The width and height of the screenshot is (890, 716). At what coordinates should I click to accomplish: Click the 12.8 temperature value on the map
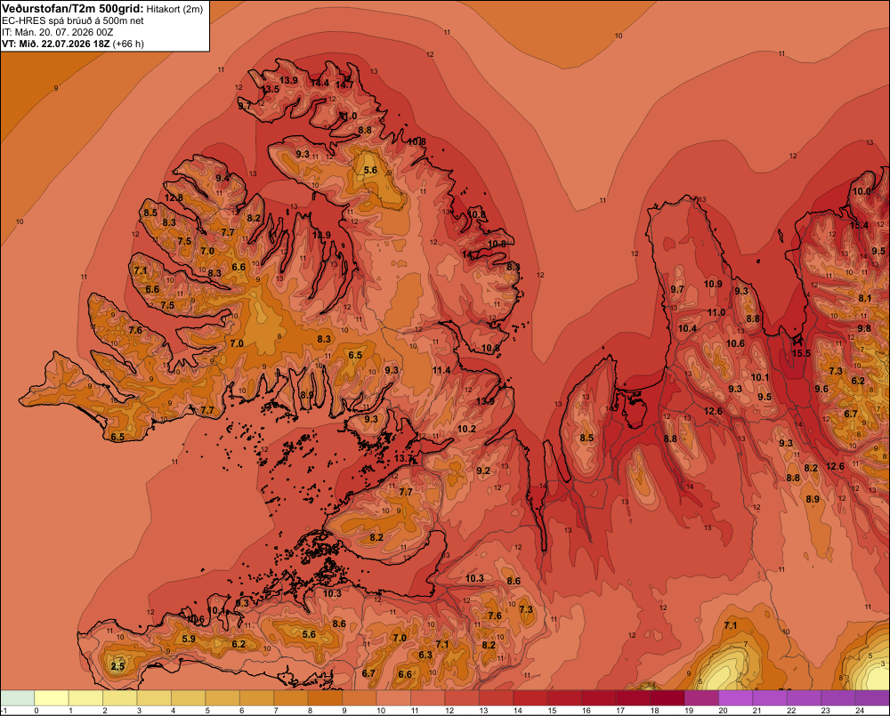[174, 198]
